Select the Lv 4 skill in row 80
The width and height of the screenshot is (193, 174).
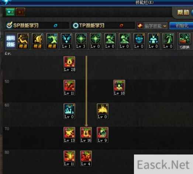click(86, 159)
